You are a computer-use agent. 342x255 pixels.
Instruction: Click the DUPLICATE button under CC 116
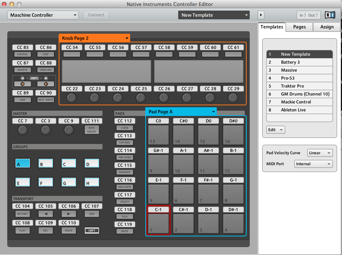pos(125,187)
